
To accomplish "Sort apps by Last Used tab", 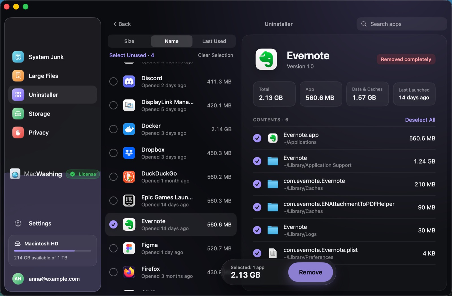I will tap(214, 41).
